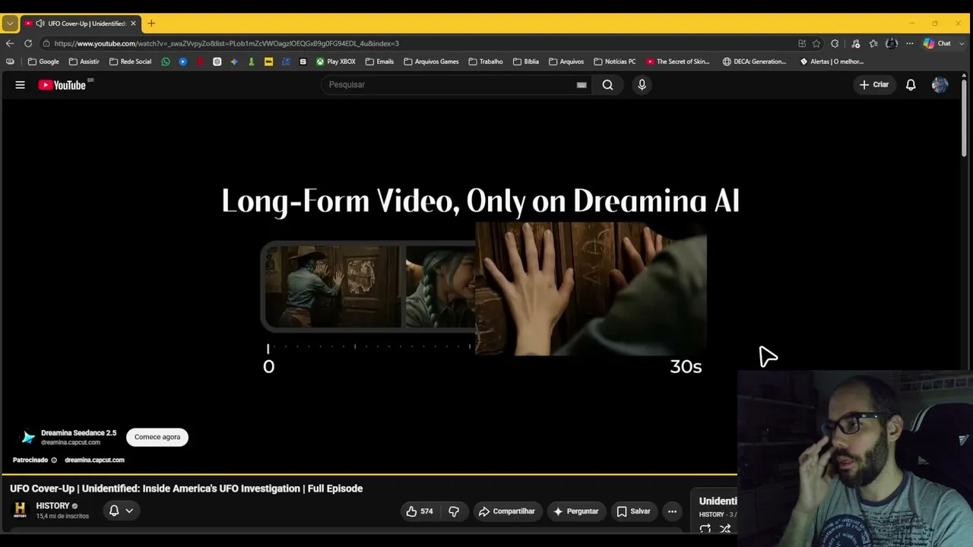
Task: Open the browser extensions puzzle icon
Action: click(x=835, y=43)
